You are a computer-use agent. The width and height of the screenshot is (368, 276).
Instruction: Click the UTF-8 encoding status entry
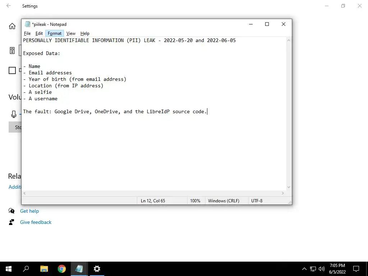pyautogui.click(x=257, y=201)
